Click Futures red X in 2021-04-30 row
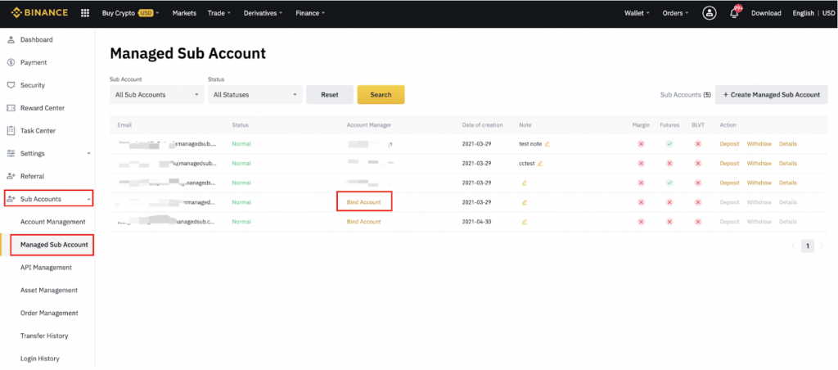The height and width of the screenshot is (370, 838). (669, 222)
